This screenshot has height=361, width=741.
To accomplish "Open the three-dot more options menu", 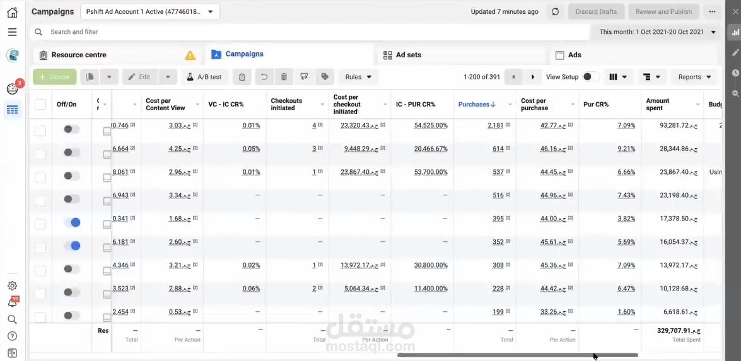I will [712, 12].
